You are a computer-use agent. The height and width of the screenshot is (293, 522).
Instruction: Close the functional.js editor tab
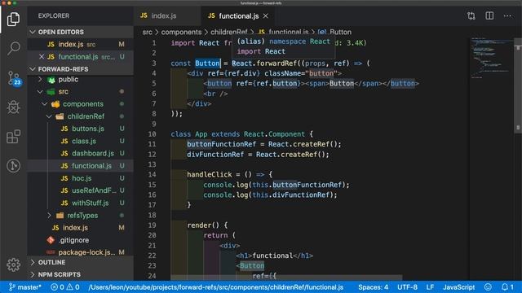[x=266, y=15]
